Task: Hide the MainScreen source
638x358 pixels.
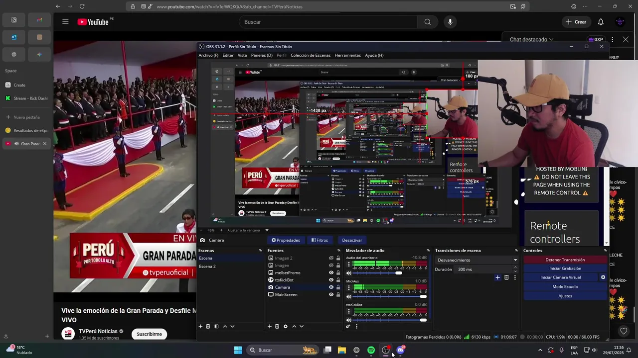Action: (331, 294)
